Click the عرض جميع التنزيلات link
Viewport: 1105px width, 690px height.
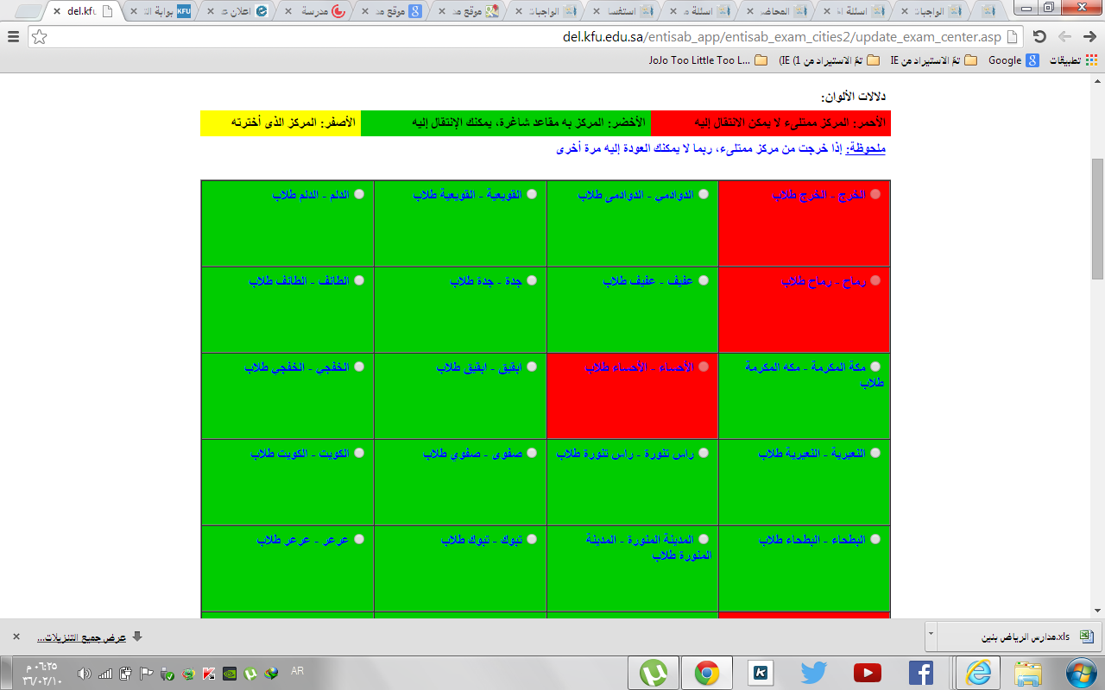(x=82, y=637)
